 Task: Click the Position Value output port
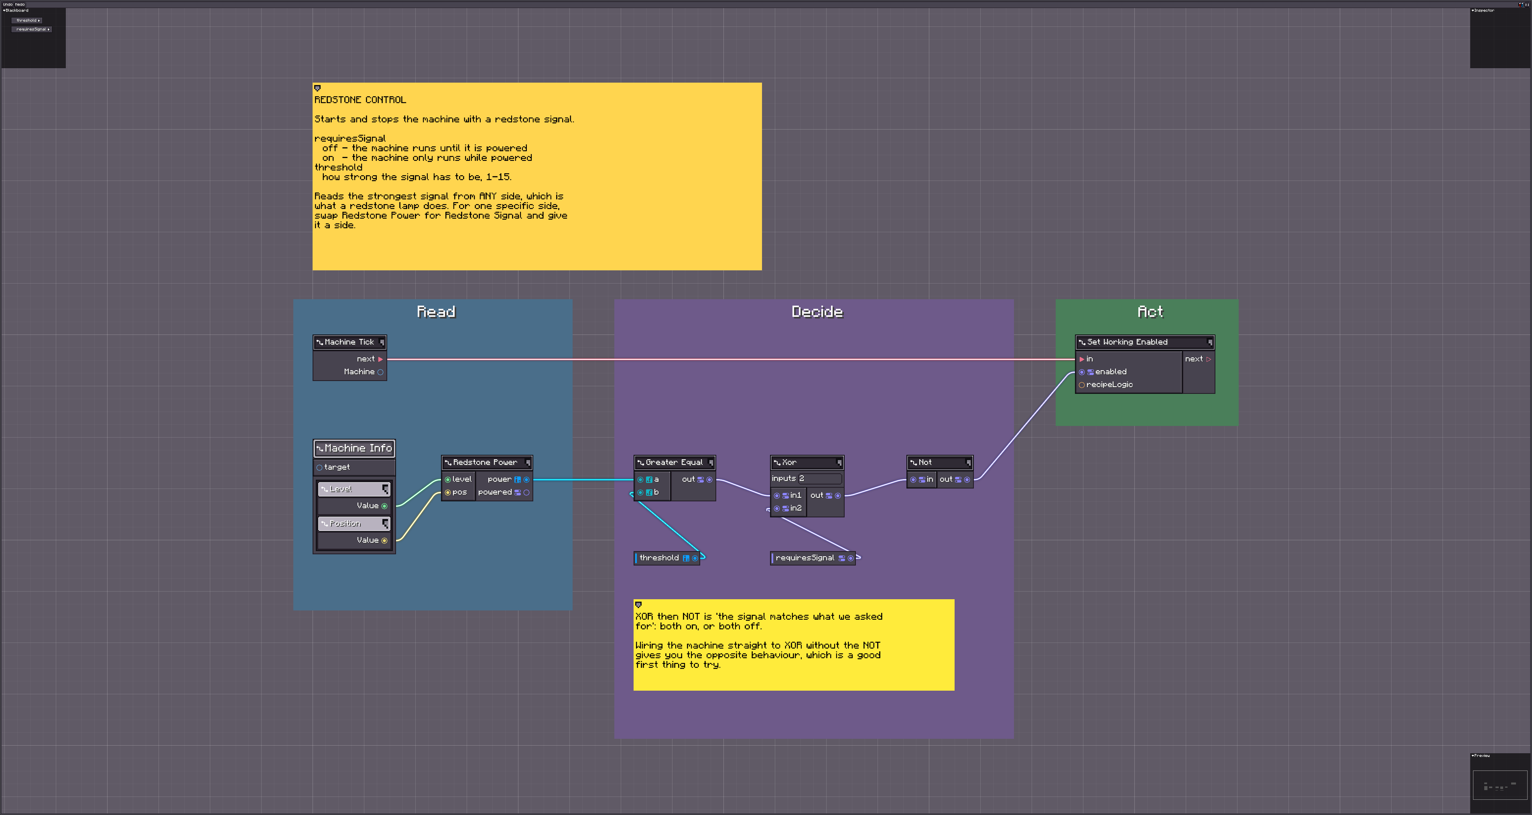[x=385, y=540]
